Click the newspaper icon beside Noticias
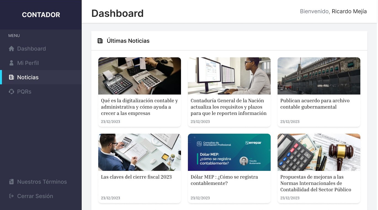Screen dimensions: 378x210 pos(11,77)
